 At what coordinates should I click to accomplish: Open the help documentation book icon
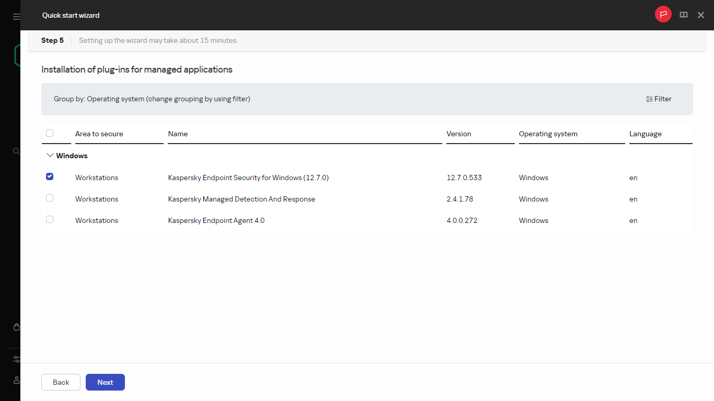pos(684,15)
